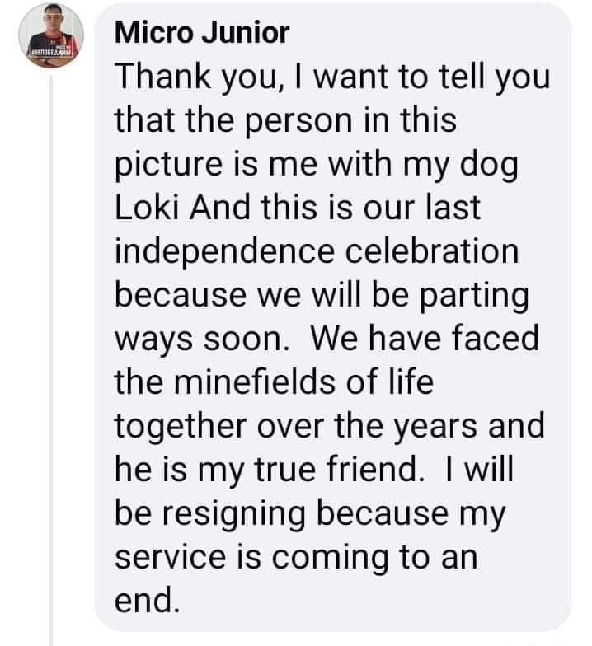Click the word service in the comment

pos(170,557)
